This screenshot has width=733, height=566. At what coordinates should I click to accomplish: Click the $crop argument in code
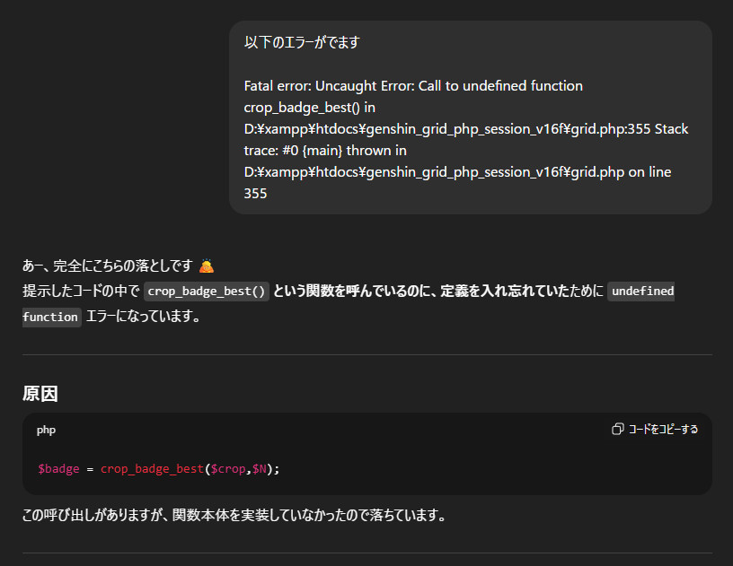point(228,468)
